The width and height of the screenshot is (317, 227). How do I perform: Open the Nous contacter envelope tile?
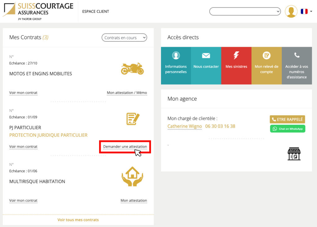point(206,65)
